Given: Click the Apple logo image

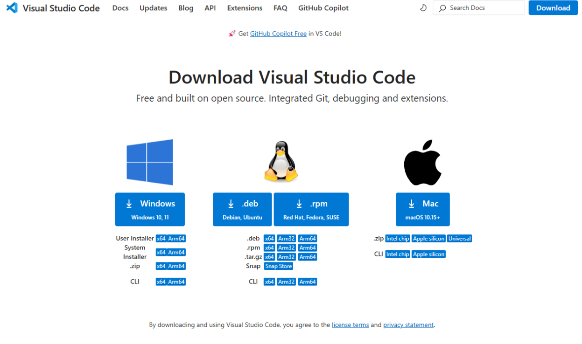Looking at the screenshot, I should (422, 162).
